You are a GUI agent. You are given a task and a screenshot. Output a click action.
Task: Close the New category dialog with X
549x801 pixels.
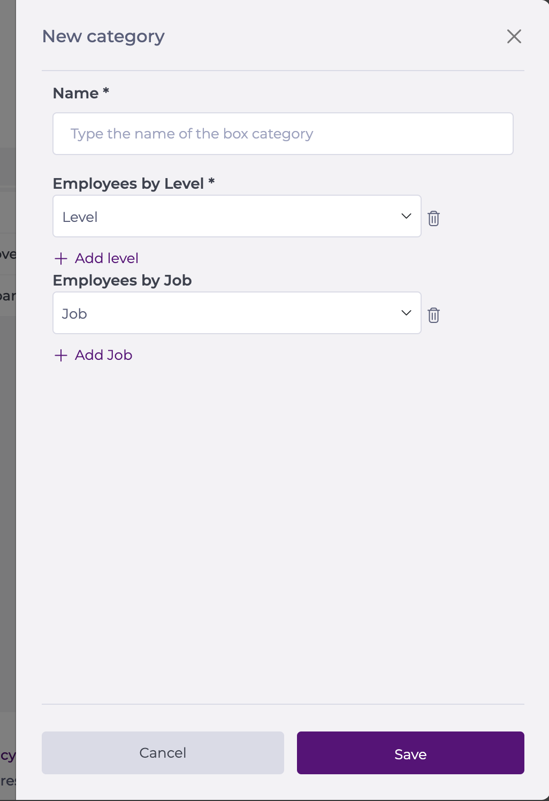point(514,36)
